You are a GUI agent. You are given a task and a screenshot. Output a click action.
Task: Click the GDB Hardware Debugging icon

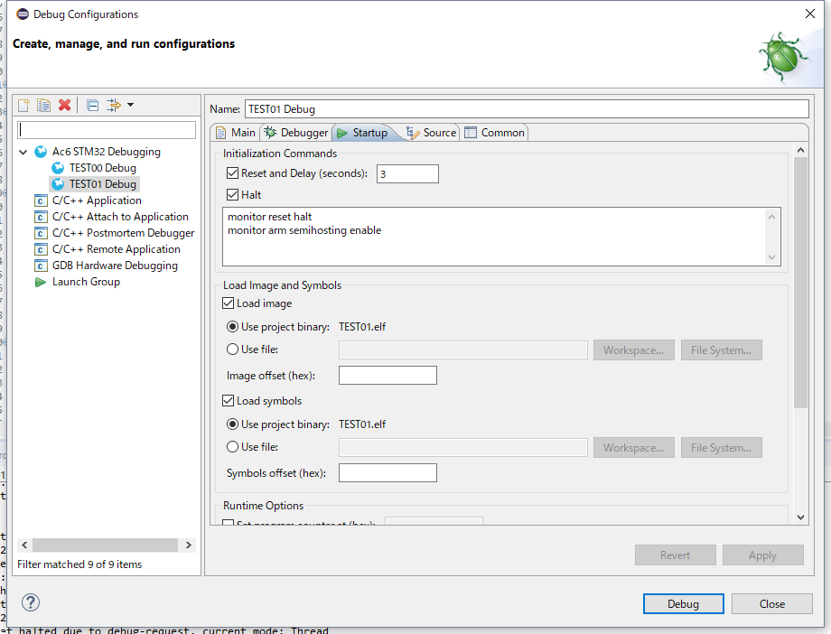(x=41, y=265)
